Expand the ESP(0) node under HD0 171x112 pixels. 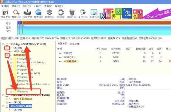click(7, 48)
